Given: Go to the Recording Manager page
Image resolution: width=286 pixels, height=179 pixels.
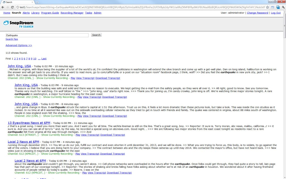Looking at the screenshot, I should [72, 13].
